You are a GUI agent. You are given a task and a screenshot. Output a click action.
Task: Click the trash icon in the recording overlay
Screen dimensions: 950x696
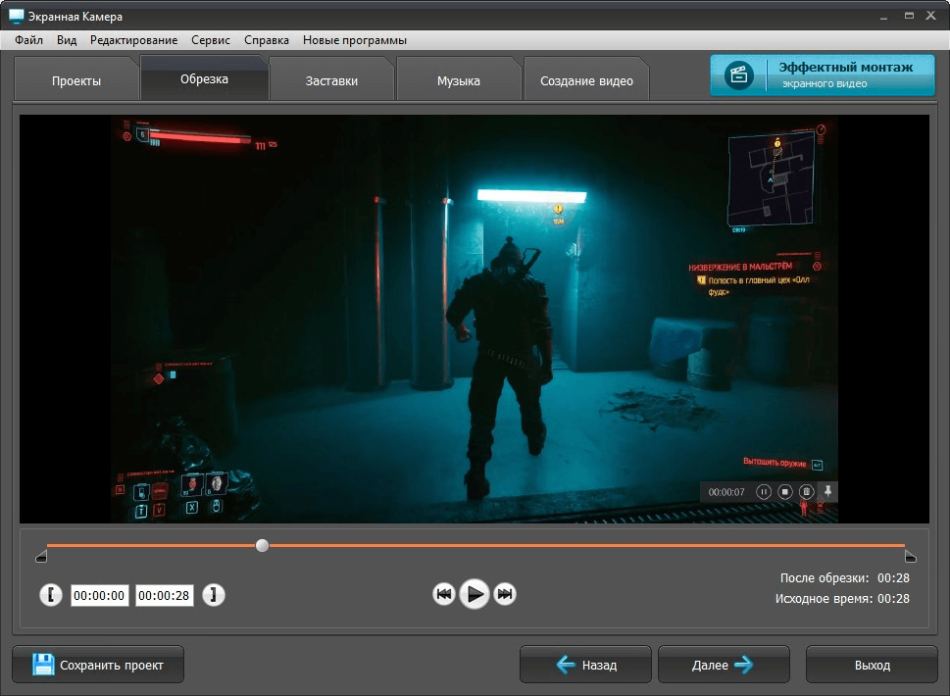[x=806, y=492]
